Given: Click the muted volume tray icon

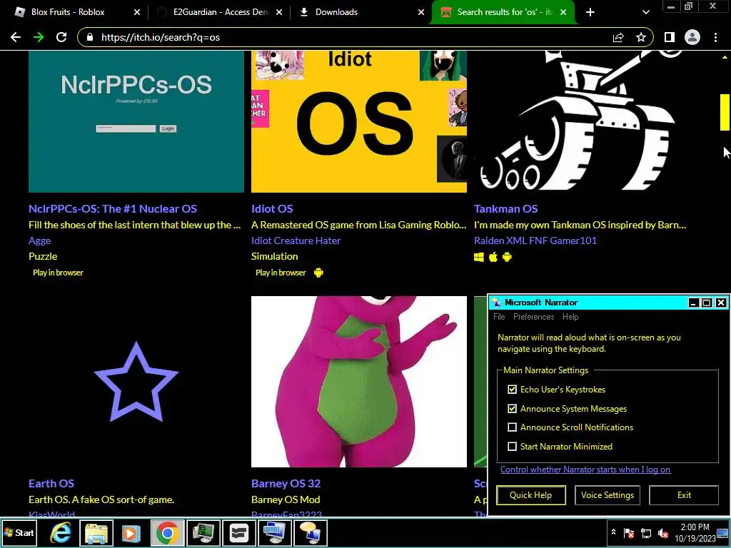Looking at the screenshot, I should point(662,533).
